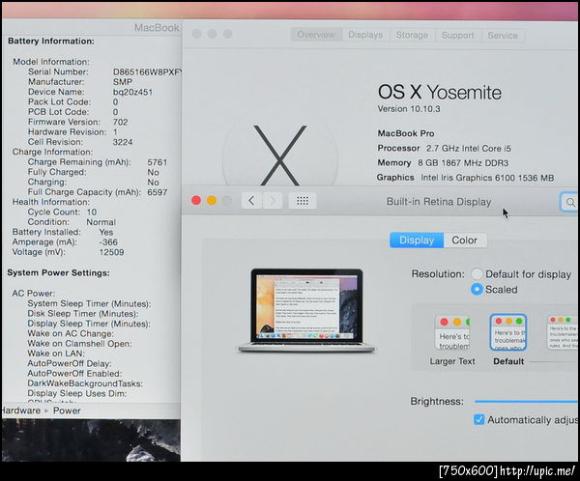Viewport: 580px width, 481px height.
Task: Open the Overview tab in About This Mac
Action: point(316,35)
